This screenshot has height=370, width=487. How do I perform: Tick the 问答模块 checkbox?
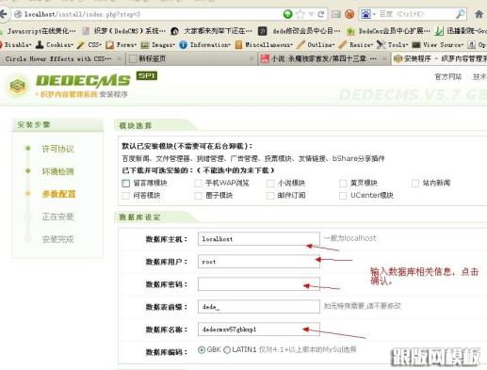[x=126, y=196]
